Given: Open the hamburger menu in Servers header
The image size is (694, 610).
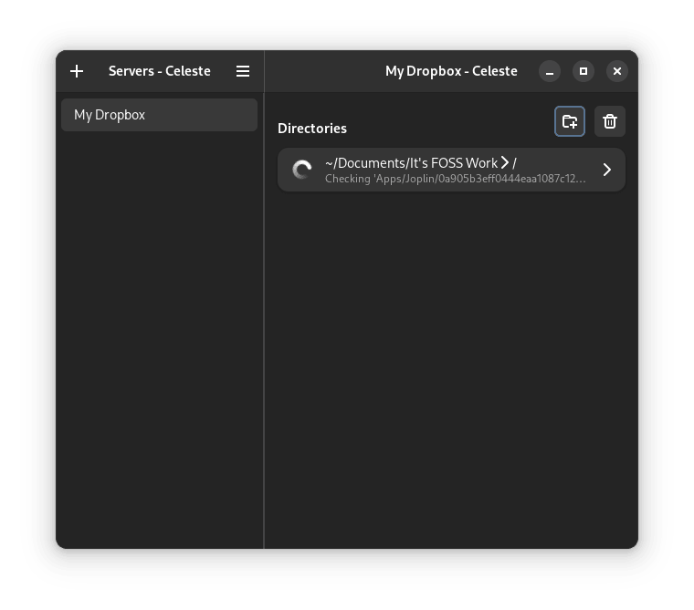Looking at the screenshot, I should pyautogui.click(x=243, y=71).
